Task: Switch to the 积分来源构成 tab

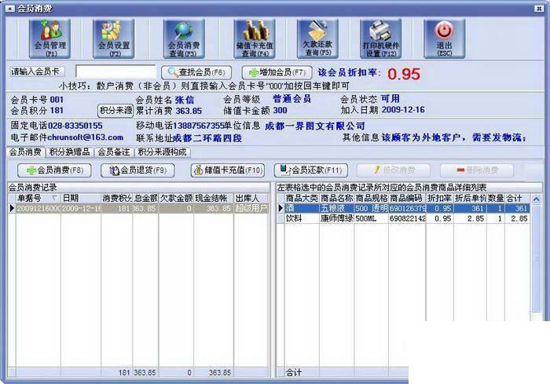Action: click(x=163, y=152)
